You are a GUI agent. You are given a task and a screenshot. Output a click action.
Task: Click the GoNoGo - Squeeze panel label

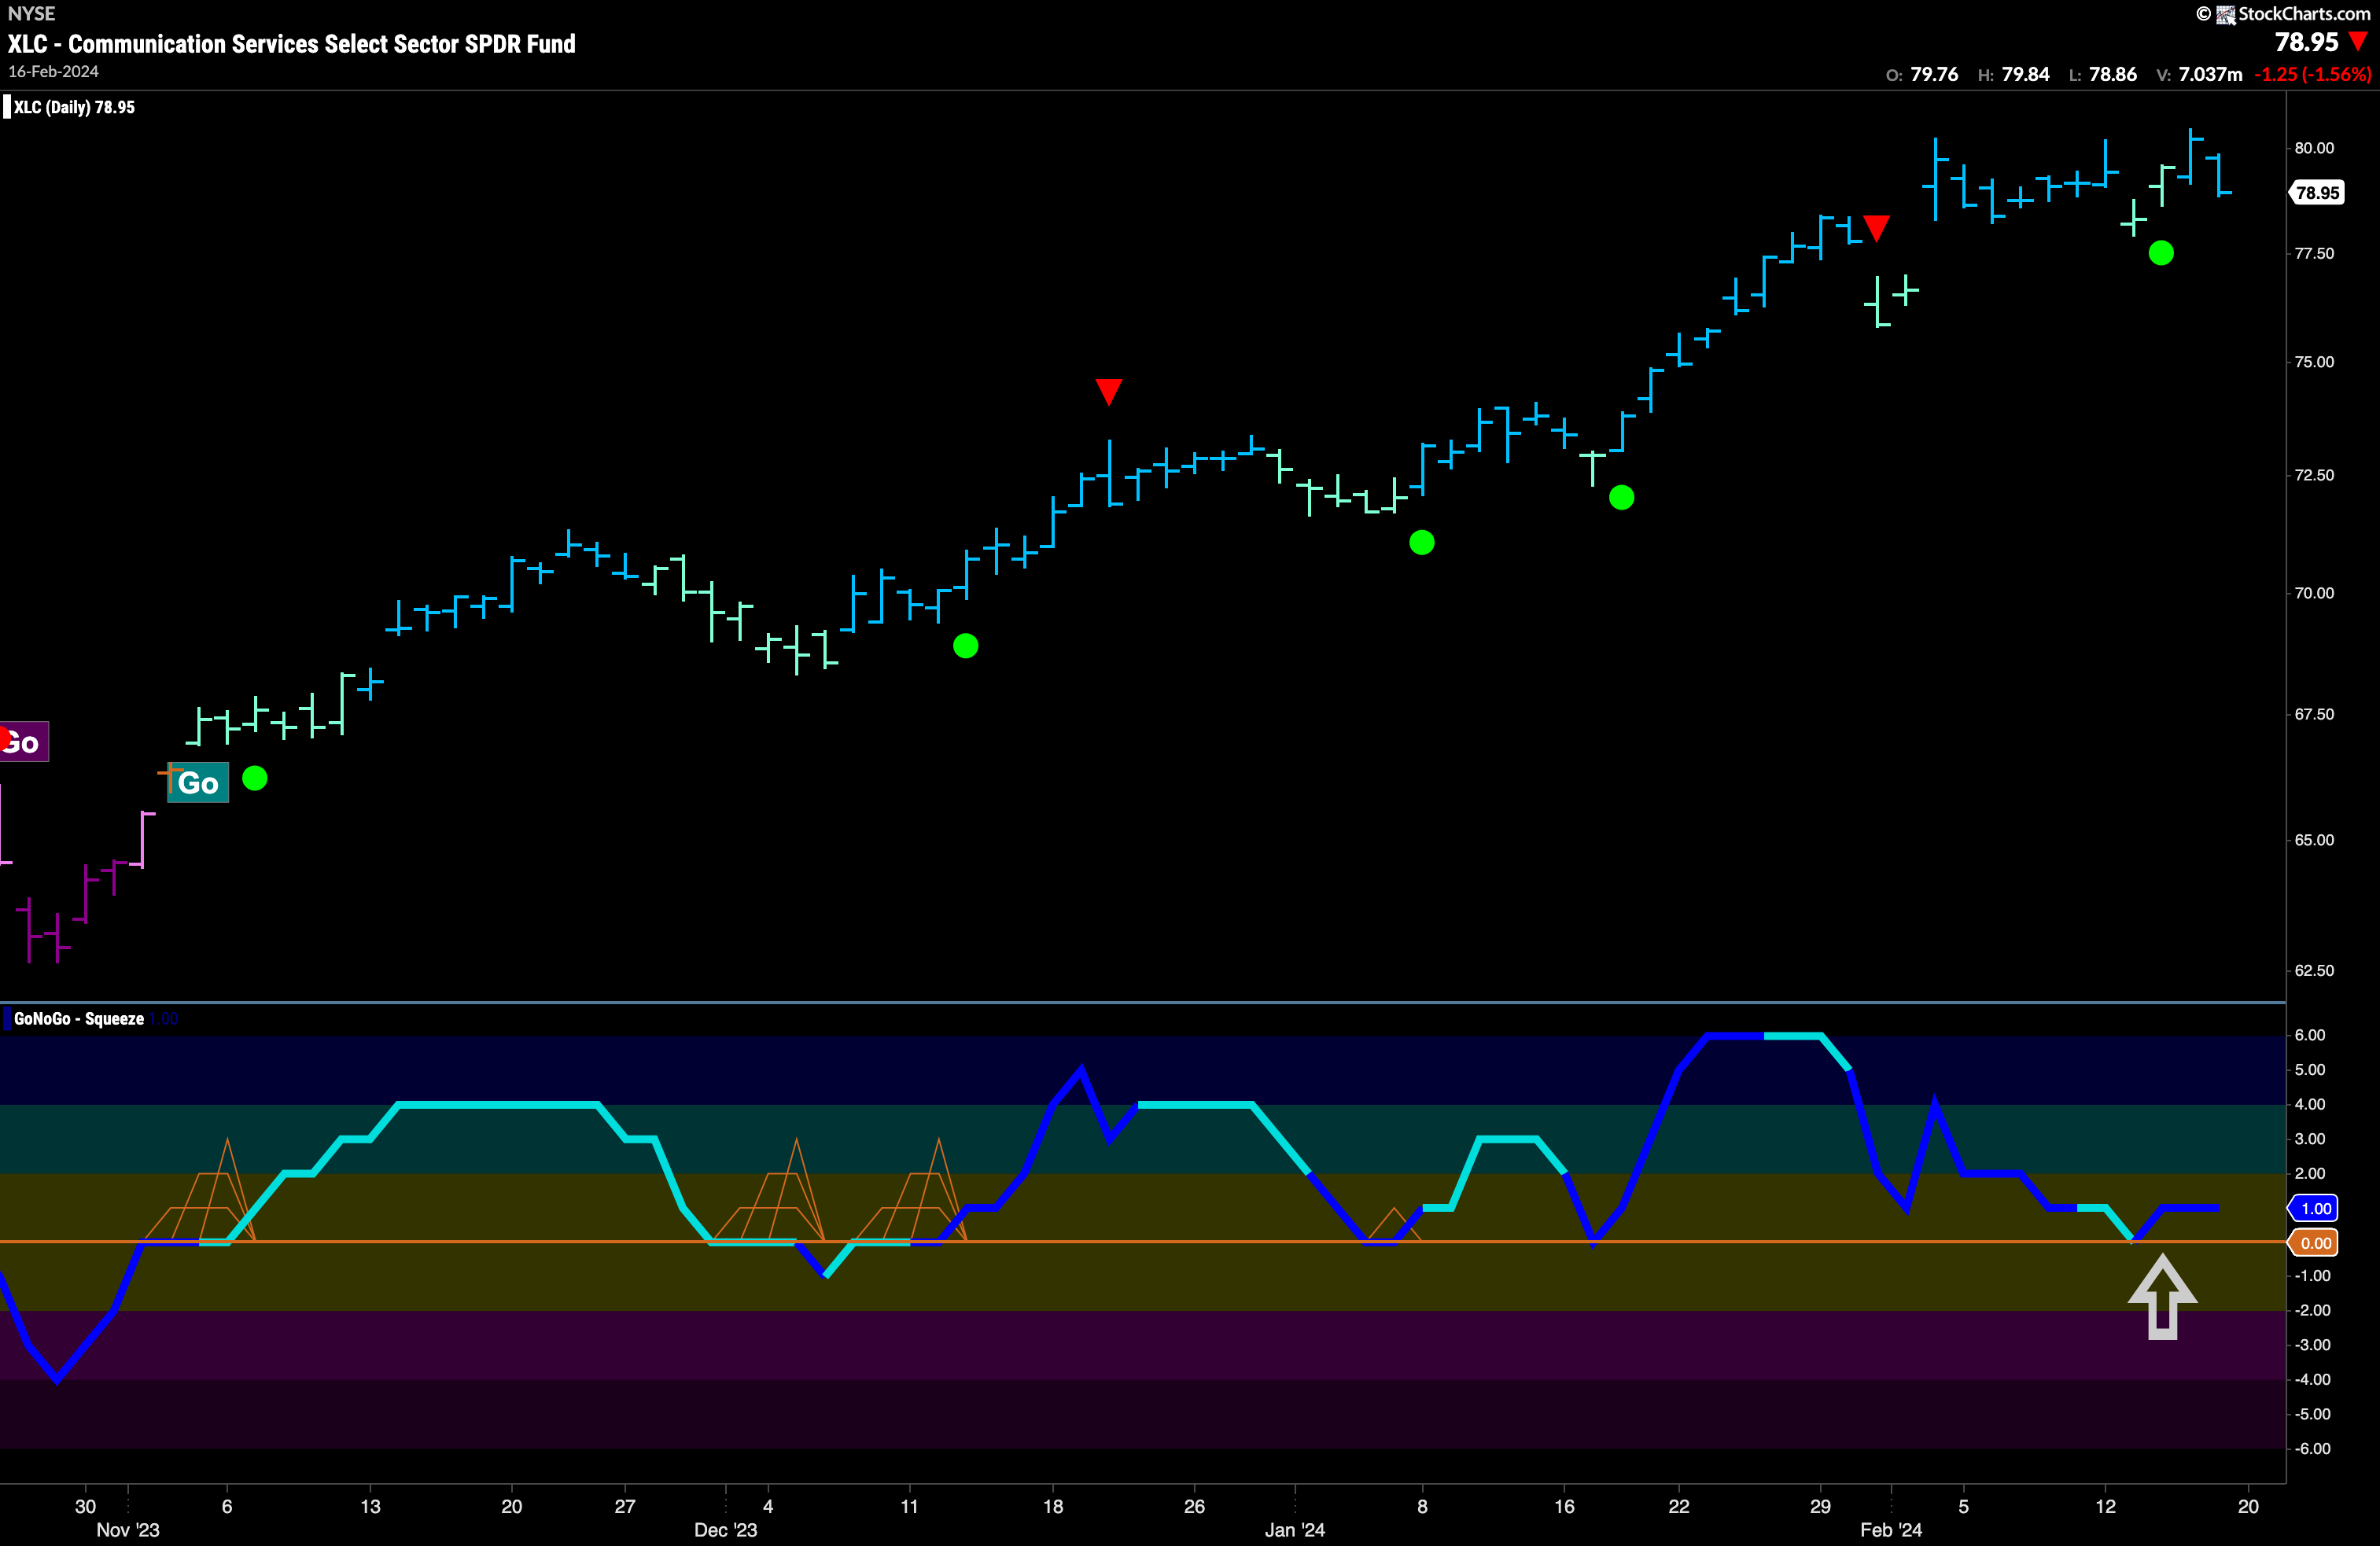(79, 1019)
